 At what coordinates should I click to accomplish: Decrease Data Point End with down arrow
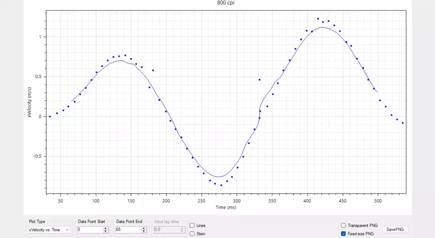(144, 231)
